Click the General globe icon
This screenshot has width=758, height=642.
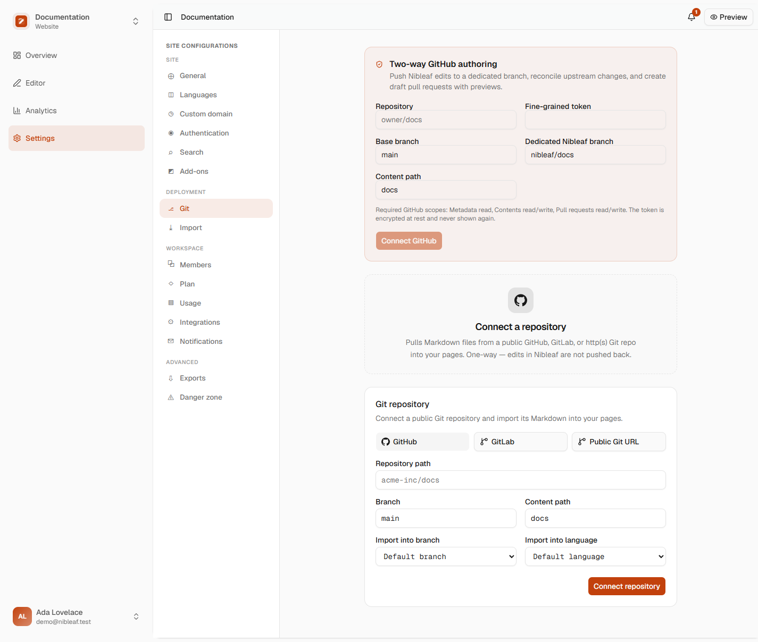171,76
